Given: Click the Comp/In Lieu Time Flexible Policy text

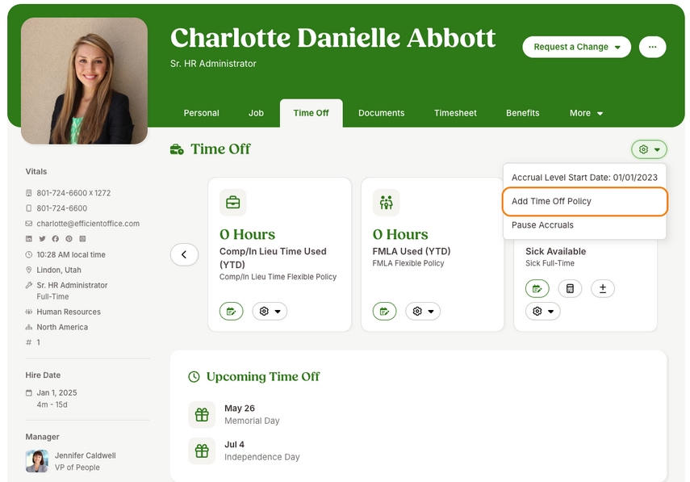Looking at the screenshot, I should [278, 277].
